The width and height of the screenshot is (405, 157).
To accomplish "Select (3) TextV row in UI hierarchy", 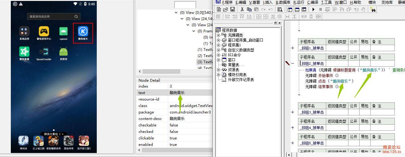I will pos(205,62).
